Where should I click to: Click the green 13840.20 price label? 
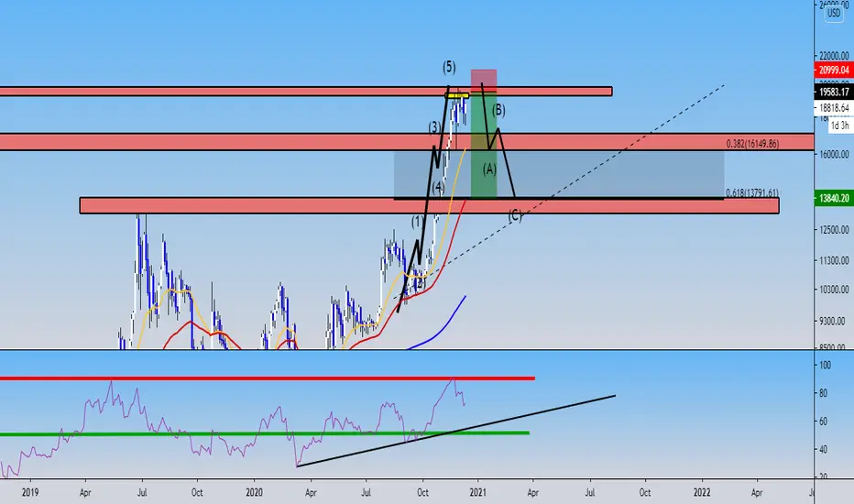tap(834, 198)
